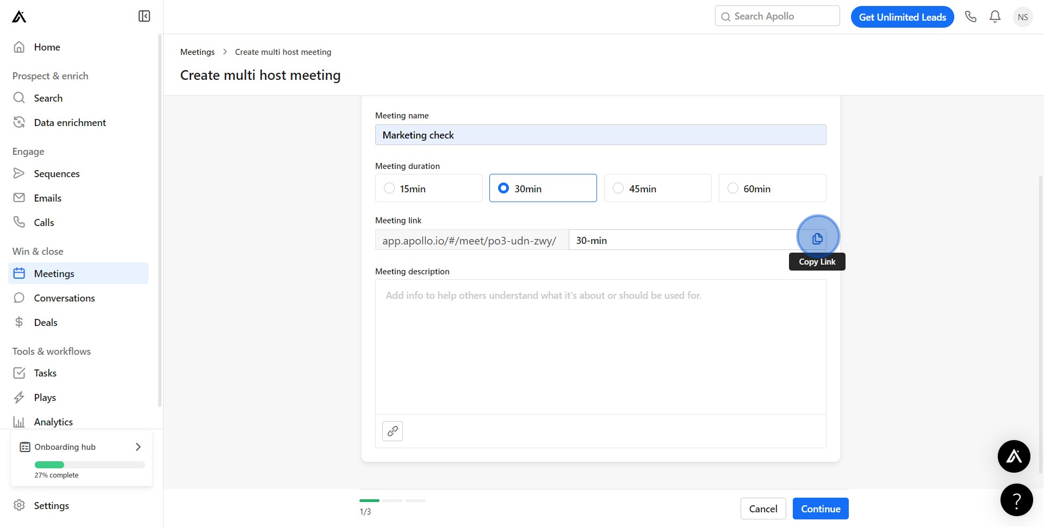The height and width of the screenshot is (527, 1044).
Task: Click the Apollo logo icon
Action: tap(19, 17)
